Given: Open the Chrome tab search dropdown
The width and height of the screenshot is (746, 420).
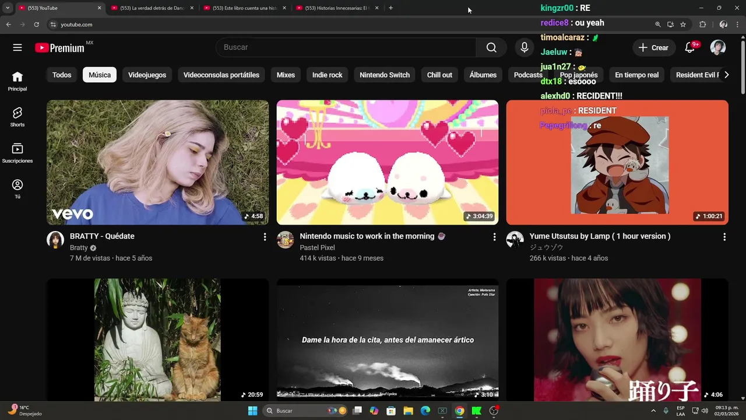Looking at the screenshot, I should [x=7, y=8].
